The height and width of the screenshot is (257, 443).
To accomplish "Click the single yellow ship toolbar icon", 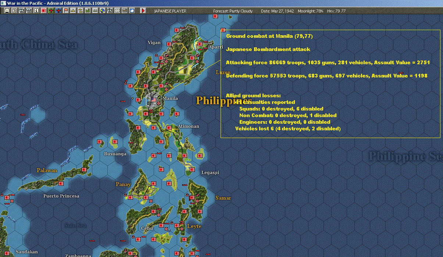I will coord(73,11).
